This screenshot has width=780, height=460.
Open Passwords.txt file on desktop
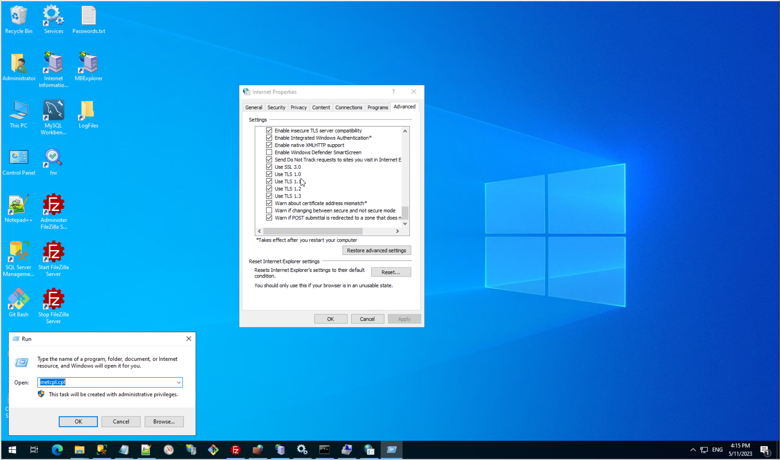pyautogui.click(x=88, y=16)
